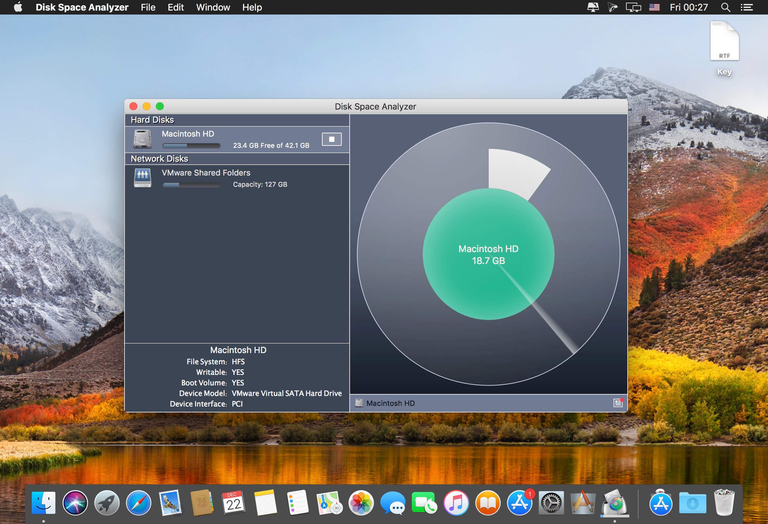Click the File System HFS value
Viewport: 768px width, 524px height.
tap(238, 362)
